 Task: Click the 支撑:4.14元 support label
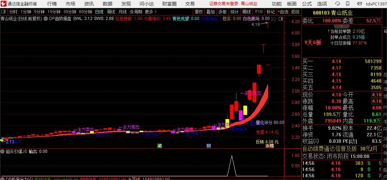click(267, 132)
